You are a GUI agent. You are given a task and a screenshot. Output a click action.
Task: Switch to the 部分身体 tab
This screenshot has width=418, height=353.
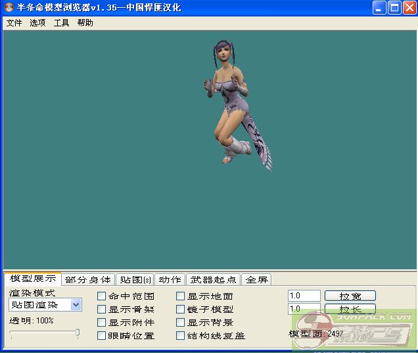(x=88, y=280)
